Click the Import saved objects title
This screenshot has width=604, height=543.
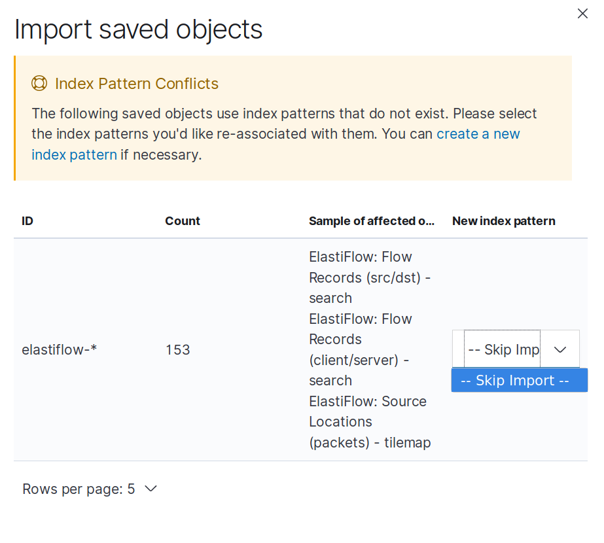(138, 29)
